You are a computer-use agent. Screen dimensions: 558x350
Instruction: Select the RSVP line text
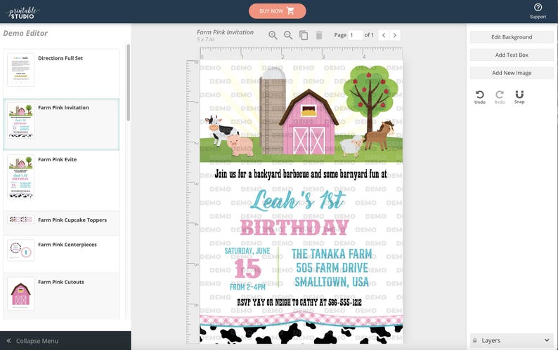pos(299,302)
